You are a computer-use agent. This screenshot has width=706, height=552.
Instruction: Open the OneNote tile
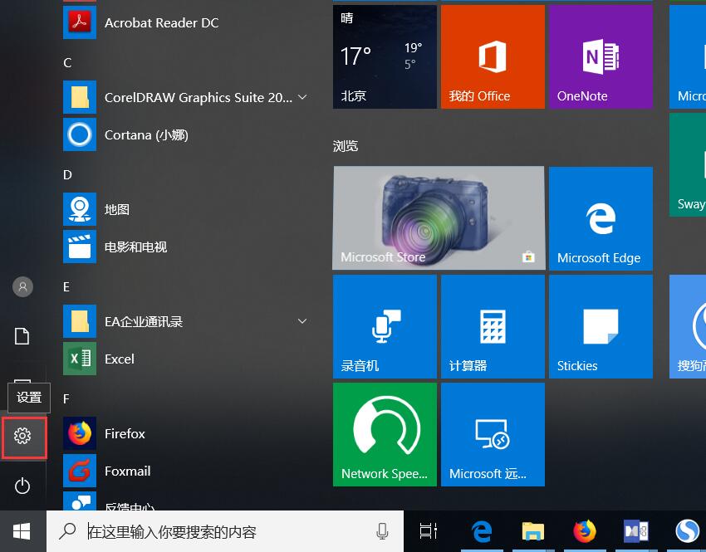click(601, 56)
